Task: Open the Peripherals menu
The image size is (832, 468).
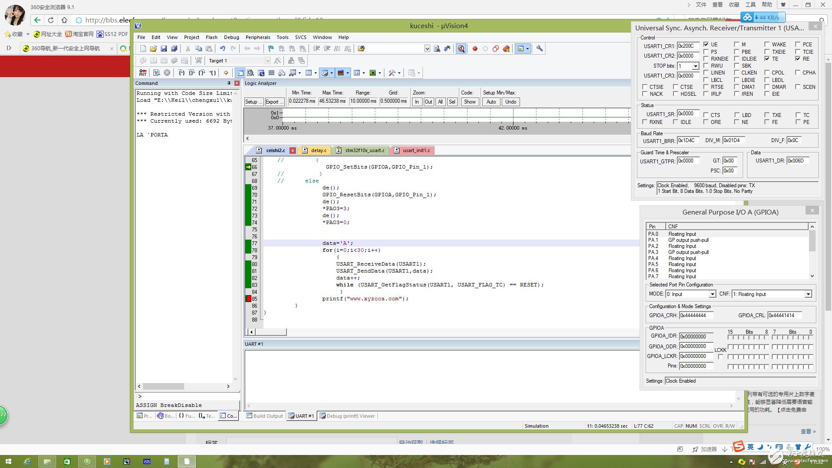Action: (257, 37)
